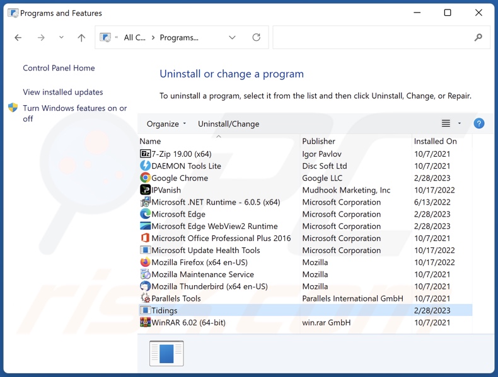The height and width of the screenshot is (377, 498).
Task: Select the Microsoft Edge icon
Action: 145,214
